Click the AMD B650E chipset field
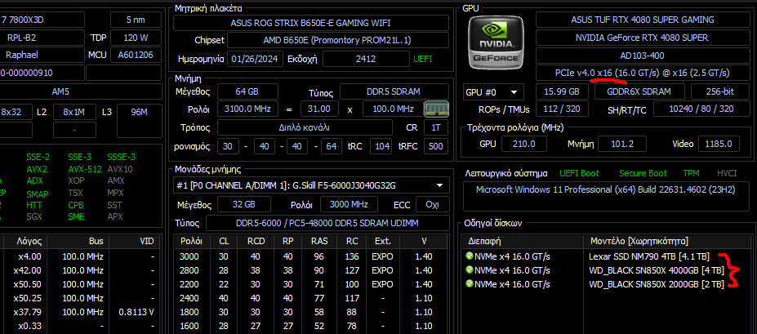The image size is (757, 334). coord(337,40)
